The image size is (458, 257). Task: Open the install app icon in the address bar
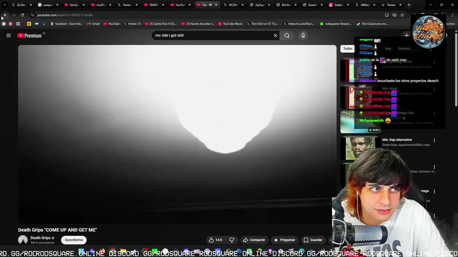387,15
